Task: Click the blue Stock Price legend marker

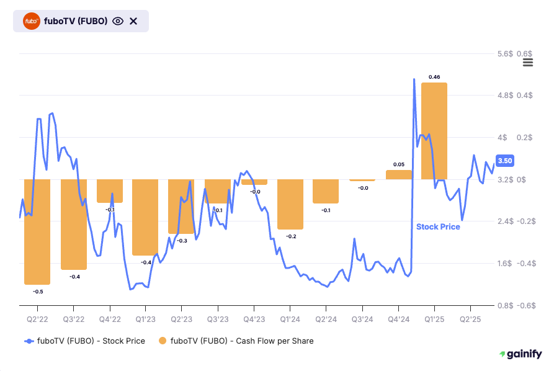Action: (29, 341)
